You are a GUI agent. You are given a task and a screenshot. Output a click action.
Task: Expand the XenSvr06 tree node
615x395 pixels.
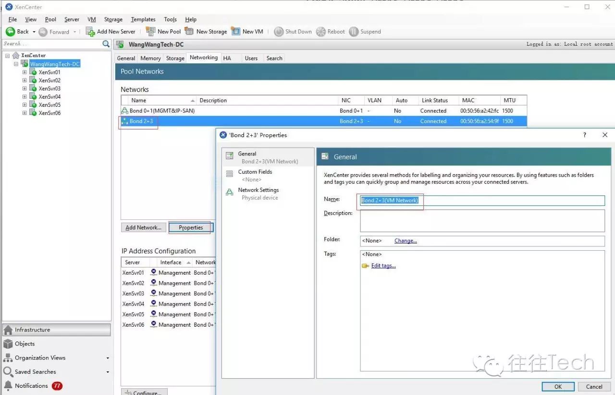25,113
